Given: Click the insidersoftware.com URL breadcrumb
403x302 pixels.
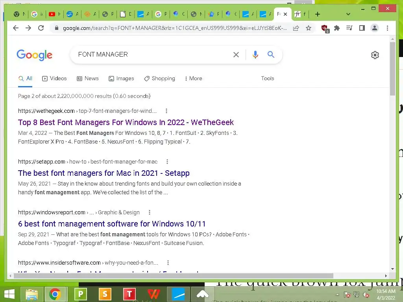Looking at the screenshot, I should pos(88,263).
